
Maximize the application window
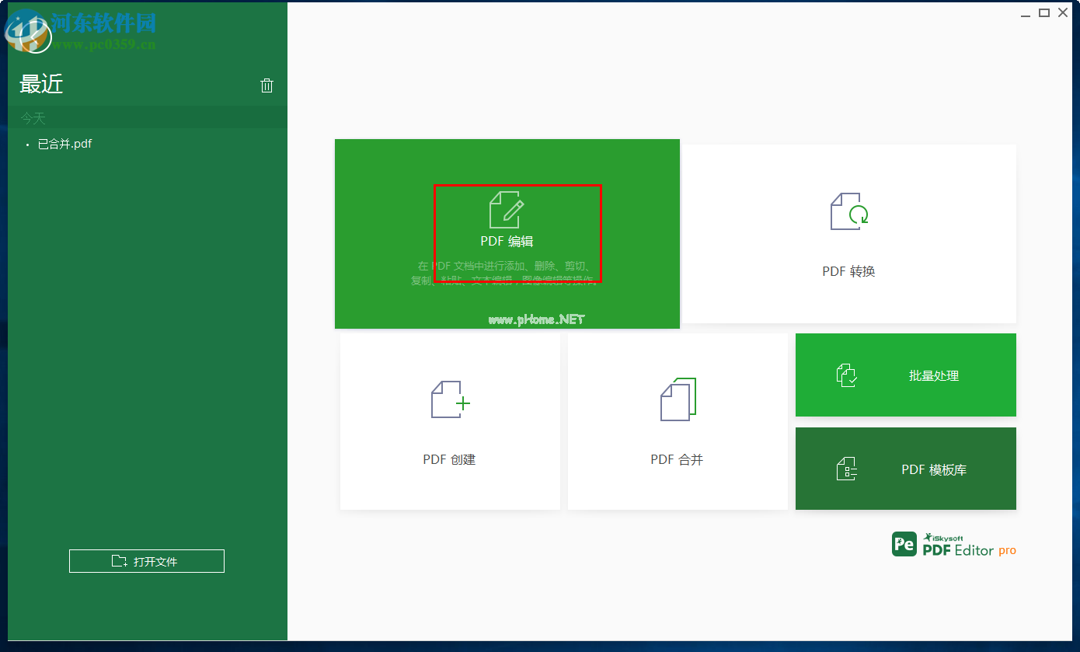click(1044, 12)
